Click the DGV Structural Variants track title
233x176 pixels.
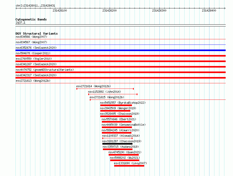pyautogui.click(x=37, y=34)
